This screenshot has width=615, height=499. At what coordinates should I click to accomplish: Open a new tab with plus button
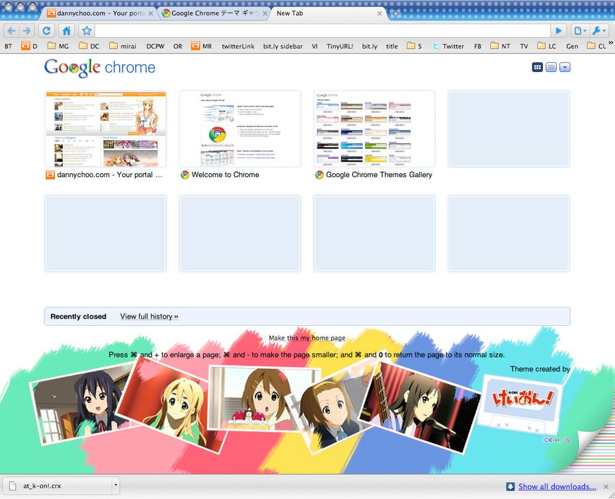[x=395, y=13]
